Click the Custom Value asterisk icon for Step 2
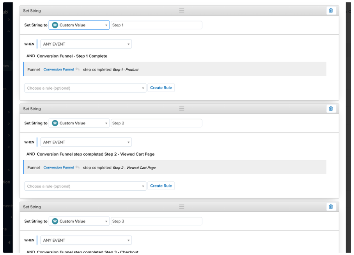The image size is (354, 255). pyautogui.click(x=55, y=123)
